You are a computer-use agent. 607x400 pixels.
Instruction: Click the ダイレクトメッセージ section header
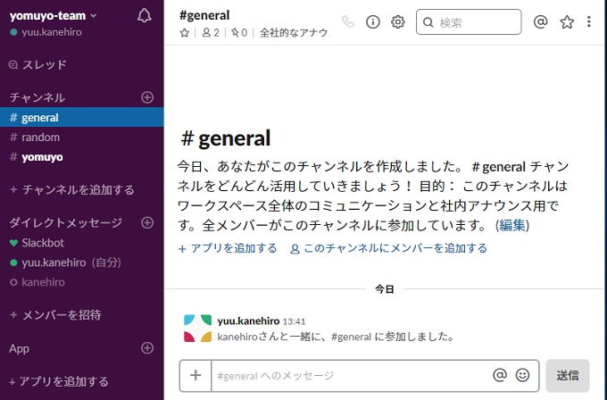click(66, 222)
